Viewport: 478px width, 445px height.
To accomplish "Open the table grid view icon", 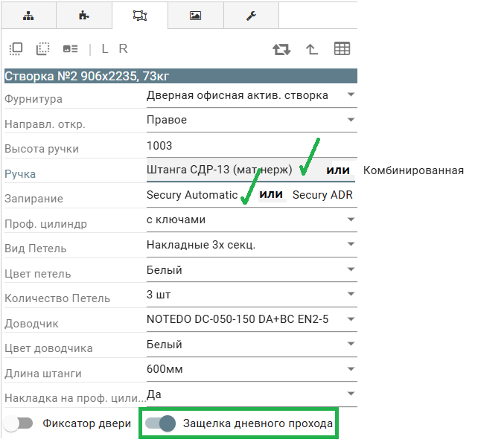I will 342,48.
